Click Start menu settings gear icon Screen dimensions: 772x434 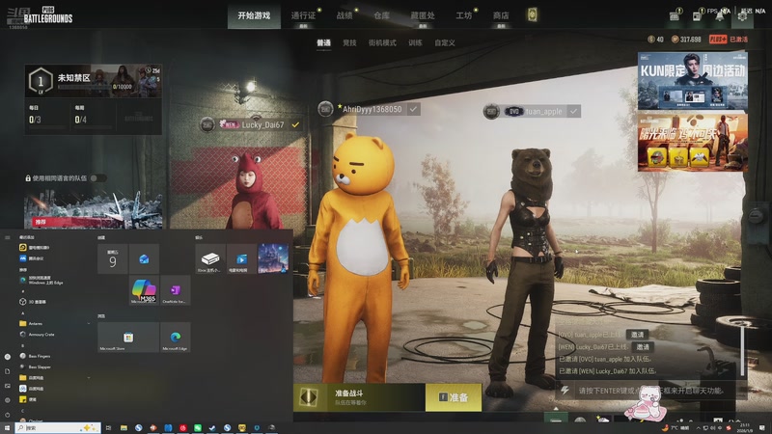pyautogui.click(x=8, y=400)
